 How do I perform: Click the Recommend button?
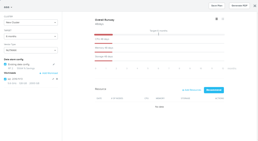pyautogui.click(x=214, y=90)
